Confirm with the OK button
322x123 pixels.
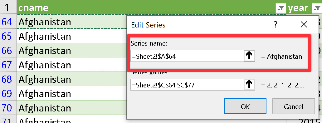(x=245, y=106)
